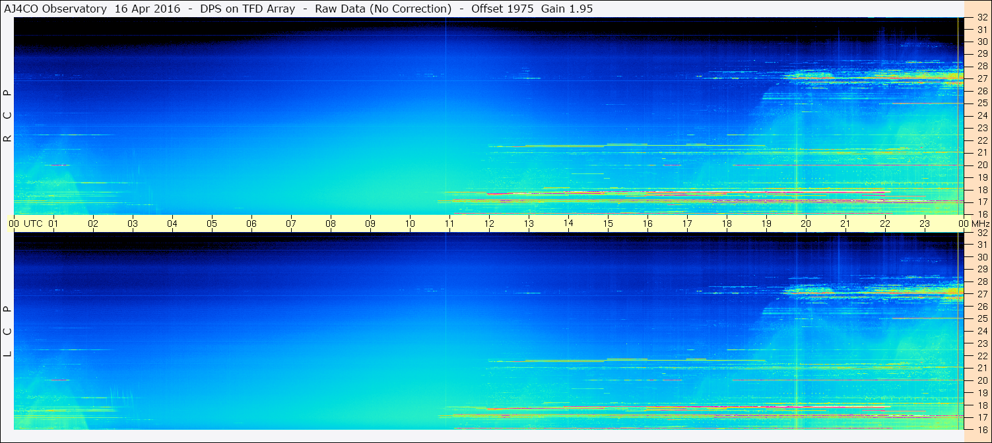Select LCP panel's 27 MHz scale label
Image resolution: width=992 pixels, height=443 pixels.
pyautogui.click(x=982, y=294)
